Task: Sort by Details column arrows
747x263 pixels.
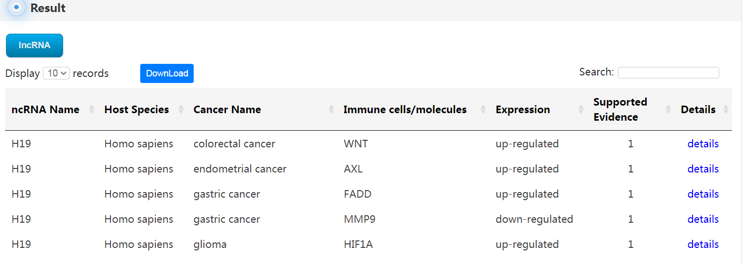Action: (726, 109)
